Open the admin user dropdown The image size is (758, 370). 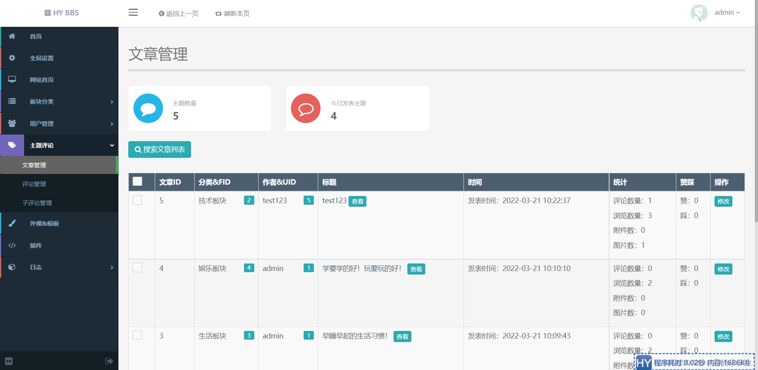(x=727, y=13)
